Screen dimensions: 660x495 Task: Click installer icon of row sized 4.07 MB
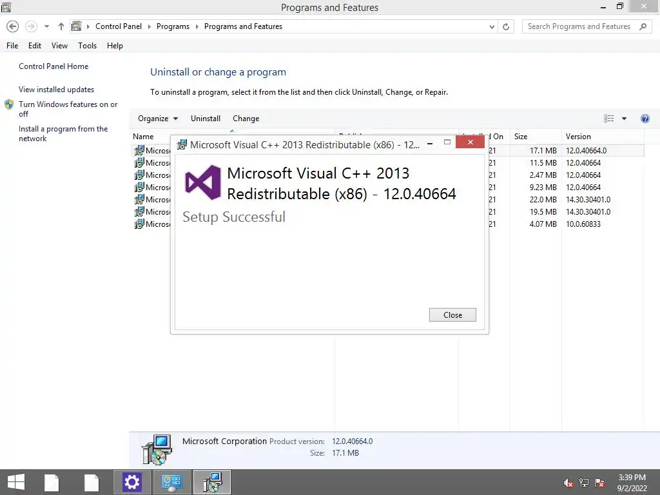click(139, 224)
